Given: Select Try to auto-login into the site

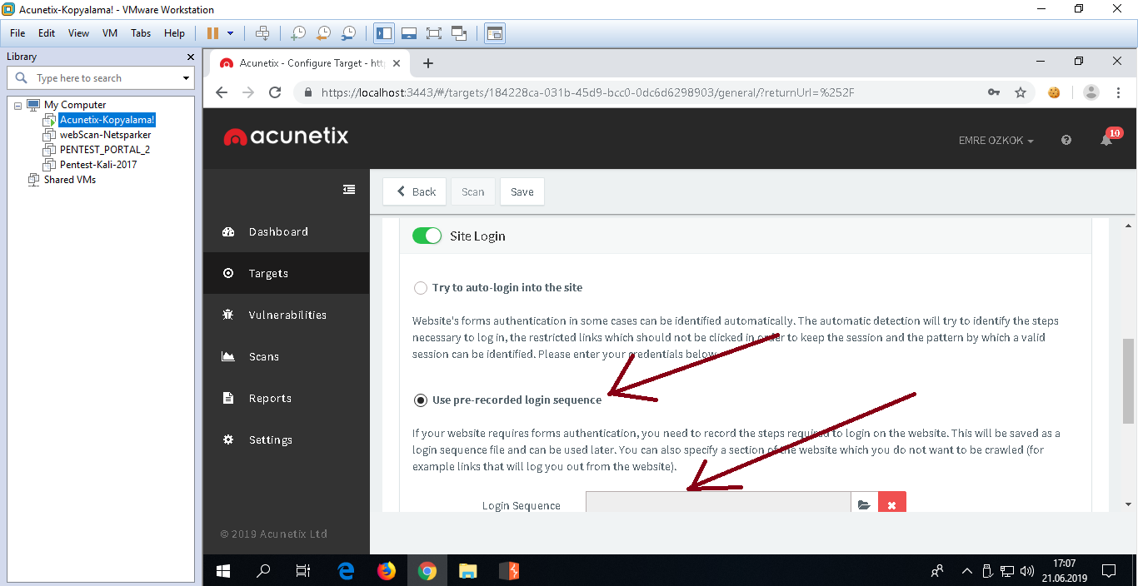Looking at the screenshot, I should click(421, 288).
